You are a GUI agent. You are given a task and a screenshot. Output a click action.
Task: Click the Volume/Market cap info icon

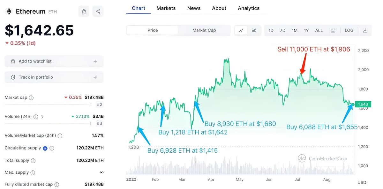click(60, 135)
